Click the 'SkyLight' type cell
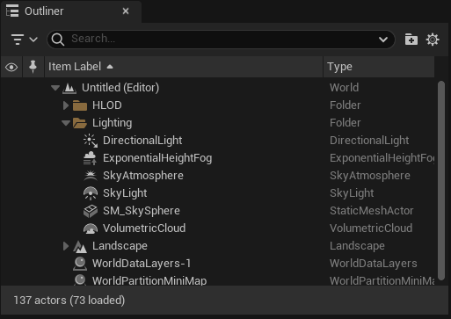This screenshot has height=319, width=451. [352, 193]
